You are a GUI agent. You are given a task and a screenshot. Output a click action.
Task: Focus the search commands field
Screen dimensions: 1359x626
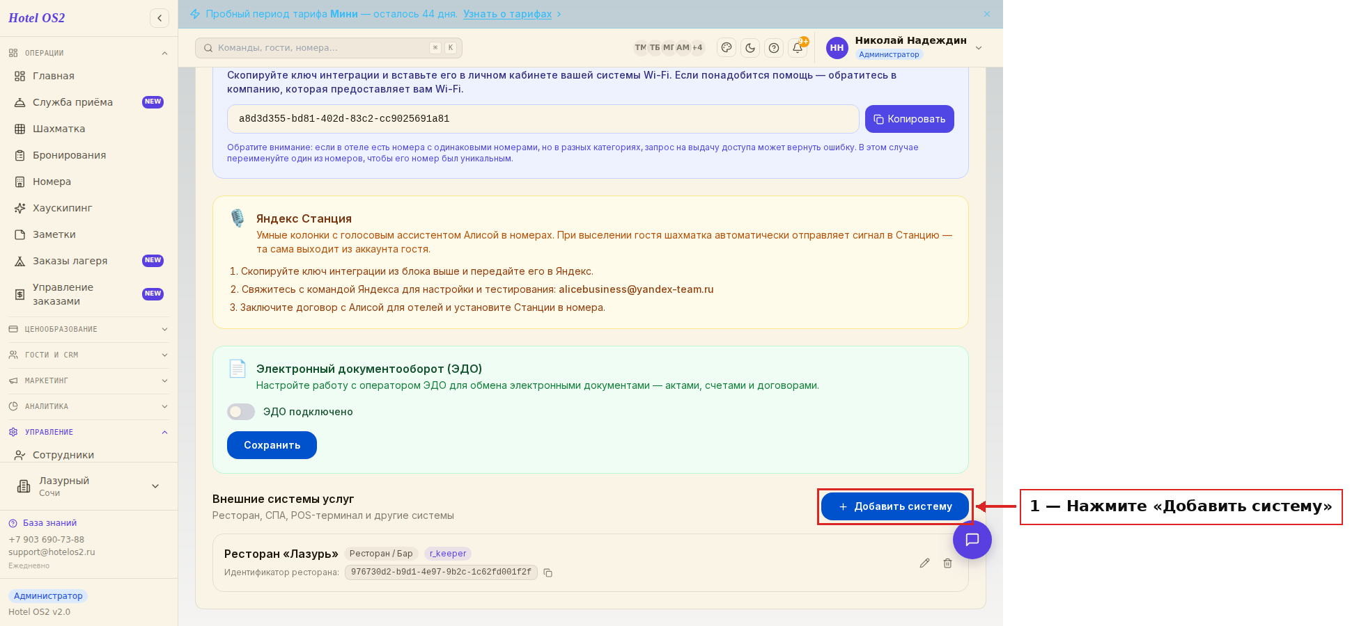pos(329,48)
